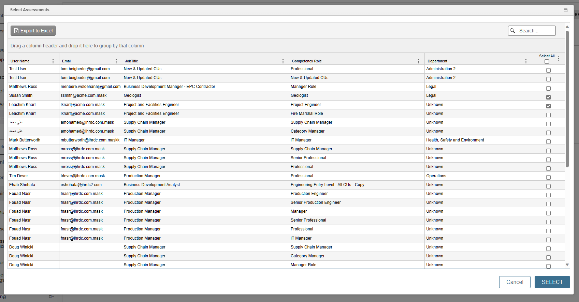
Task: Tick the Select All checkbox
Action: click(x=547, y=62)
